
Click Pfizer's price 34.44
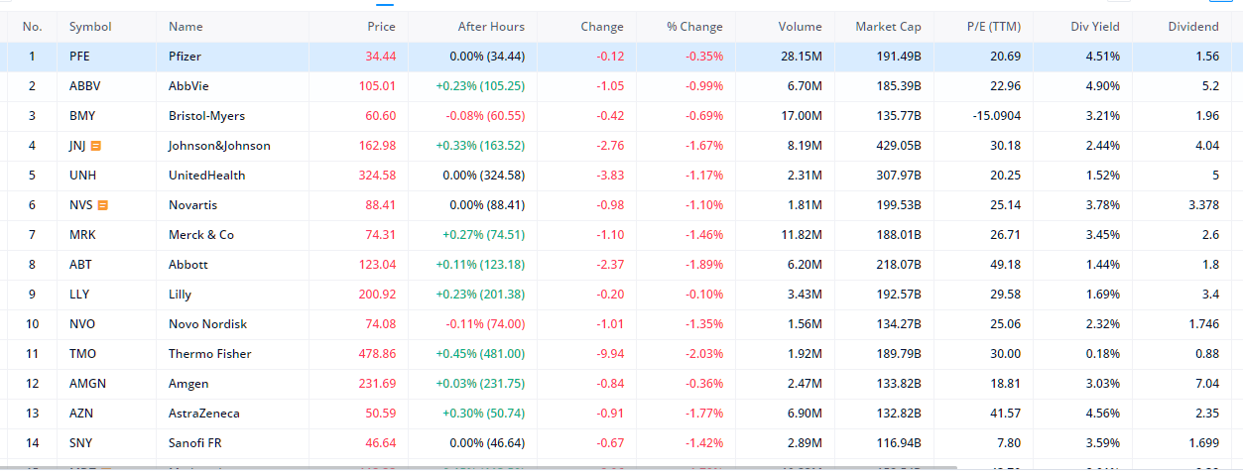pyautogui.click(x=380, y=57)
